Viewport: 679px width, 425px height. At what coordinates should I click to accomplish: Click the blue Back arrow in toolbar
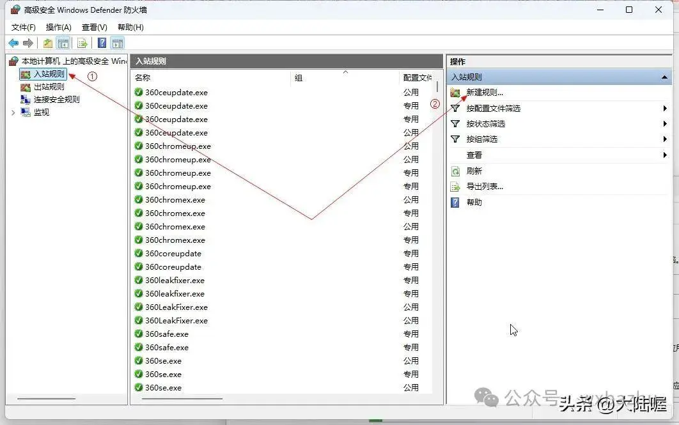point(13,43)
